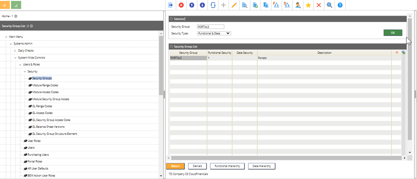Open Module Range Codes
Image resolution: width=417 pixels, height=179 pixels.
coord(45,85)
